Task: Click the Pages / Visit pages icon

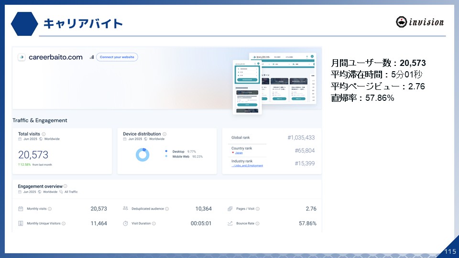Action: pyautogui.click(x=230, y=209)
